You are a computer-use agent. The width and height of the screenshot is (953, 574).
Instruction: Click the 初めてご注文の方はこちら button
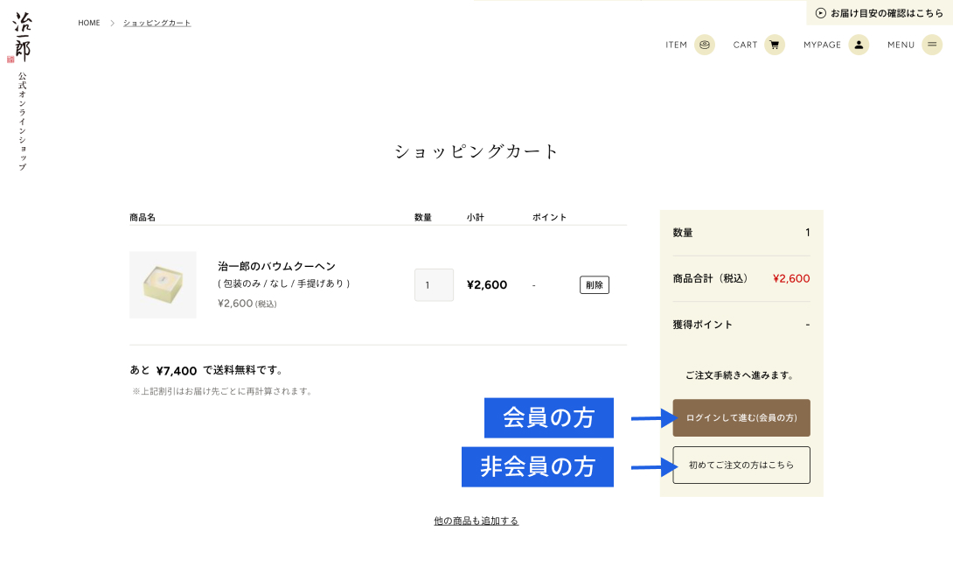pyautogui.click(x=741, y=465)
